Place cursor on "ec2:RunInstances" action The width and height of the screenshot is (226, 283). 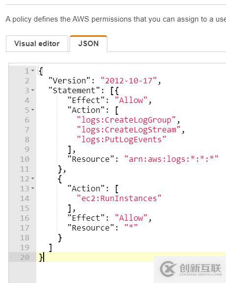[119, 199]
